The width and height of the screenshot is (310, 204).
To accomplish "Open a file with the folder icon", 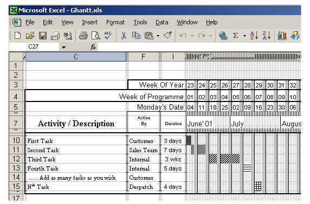I will click(x=30, y=36).
